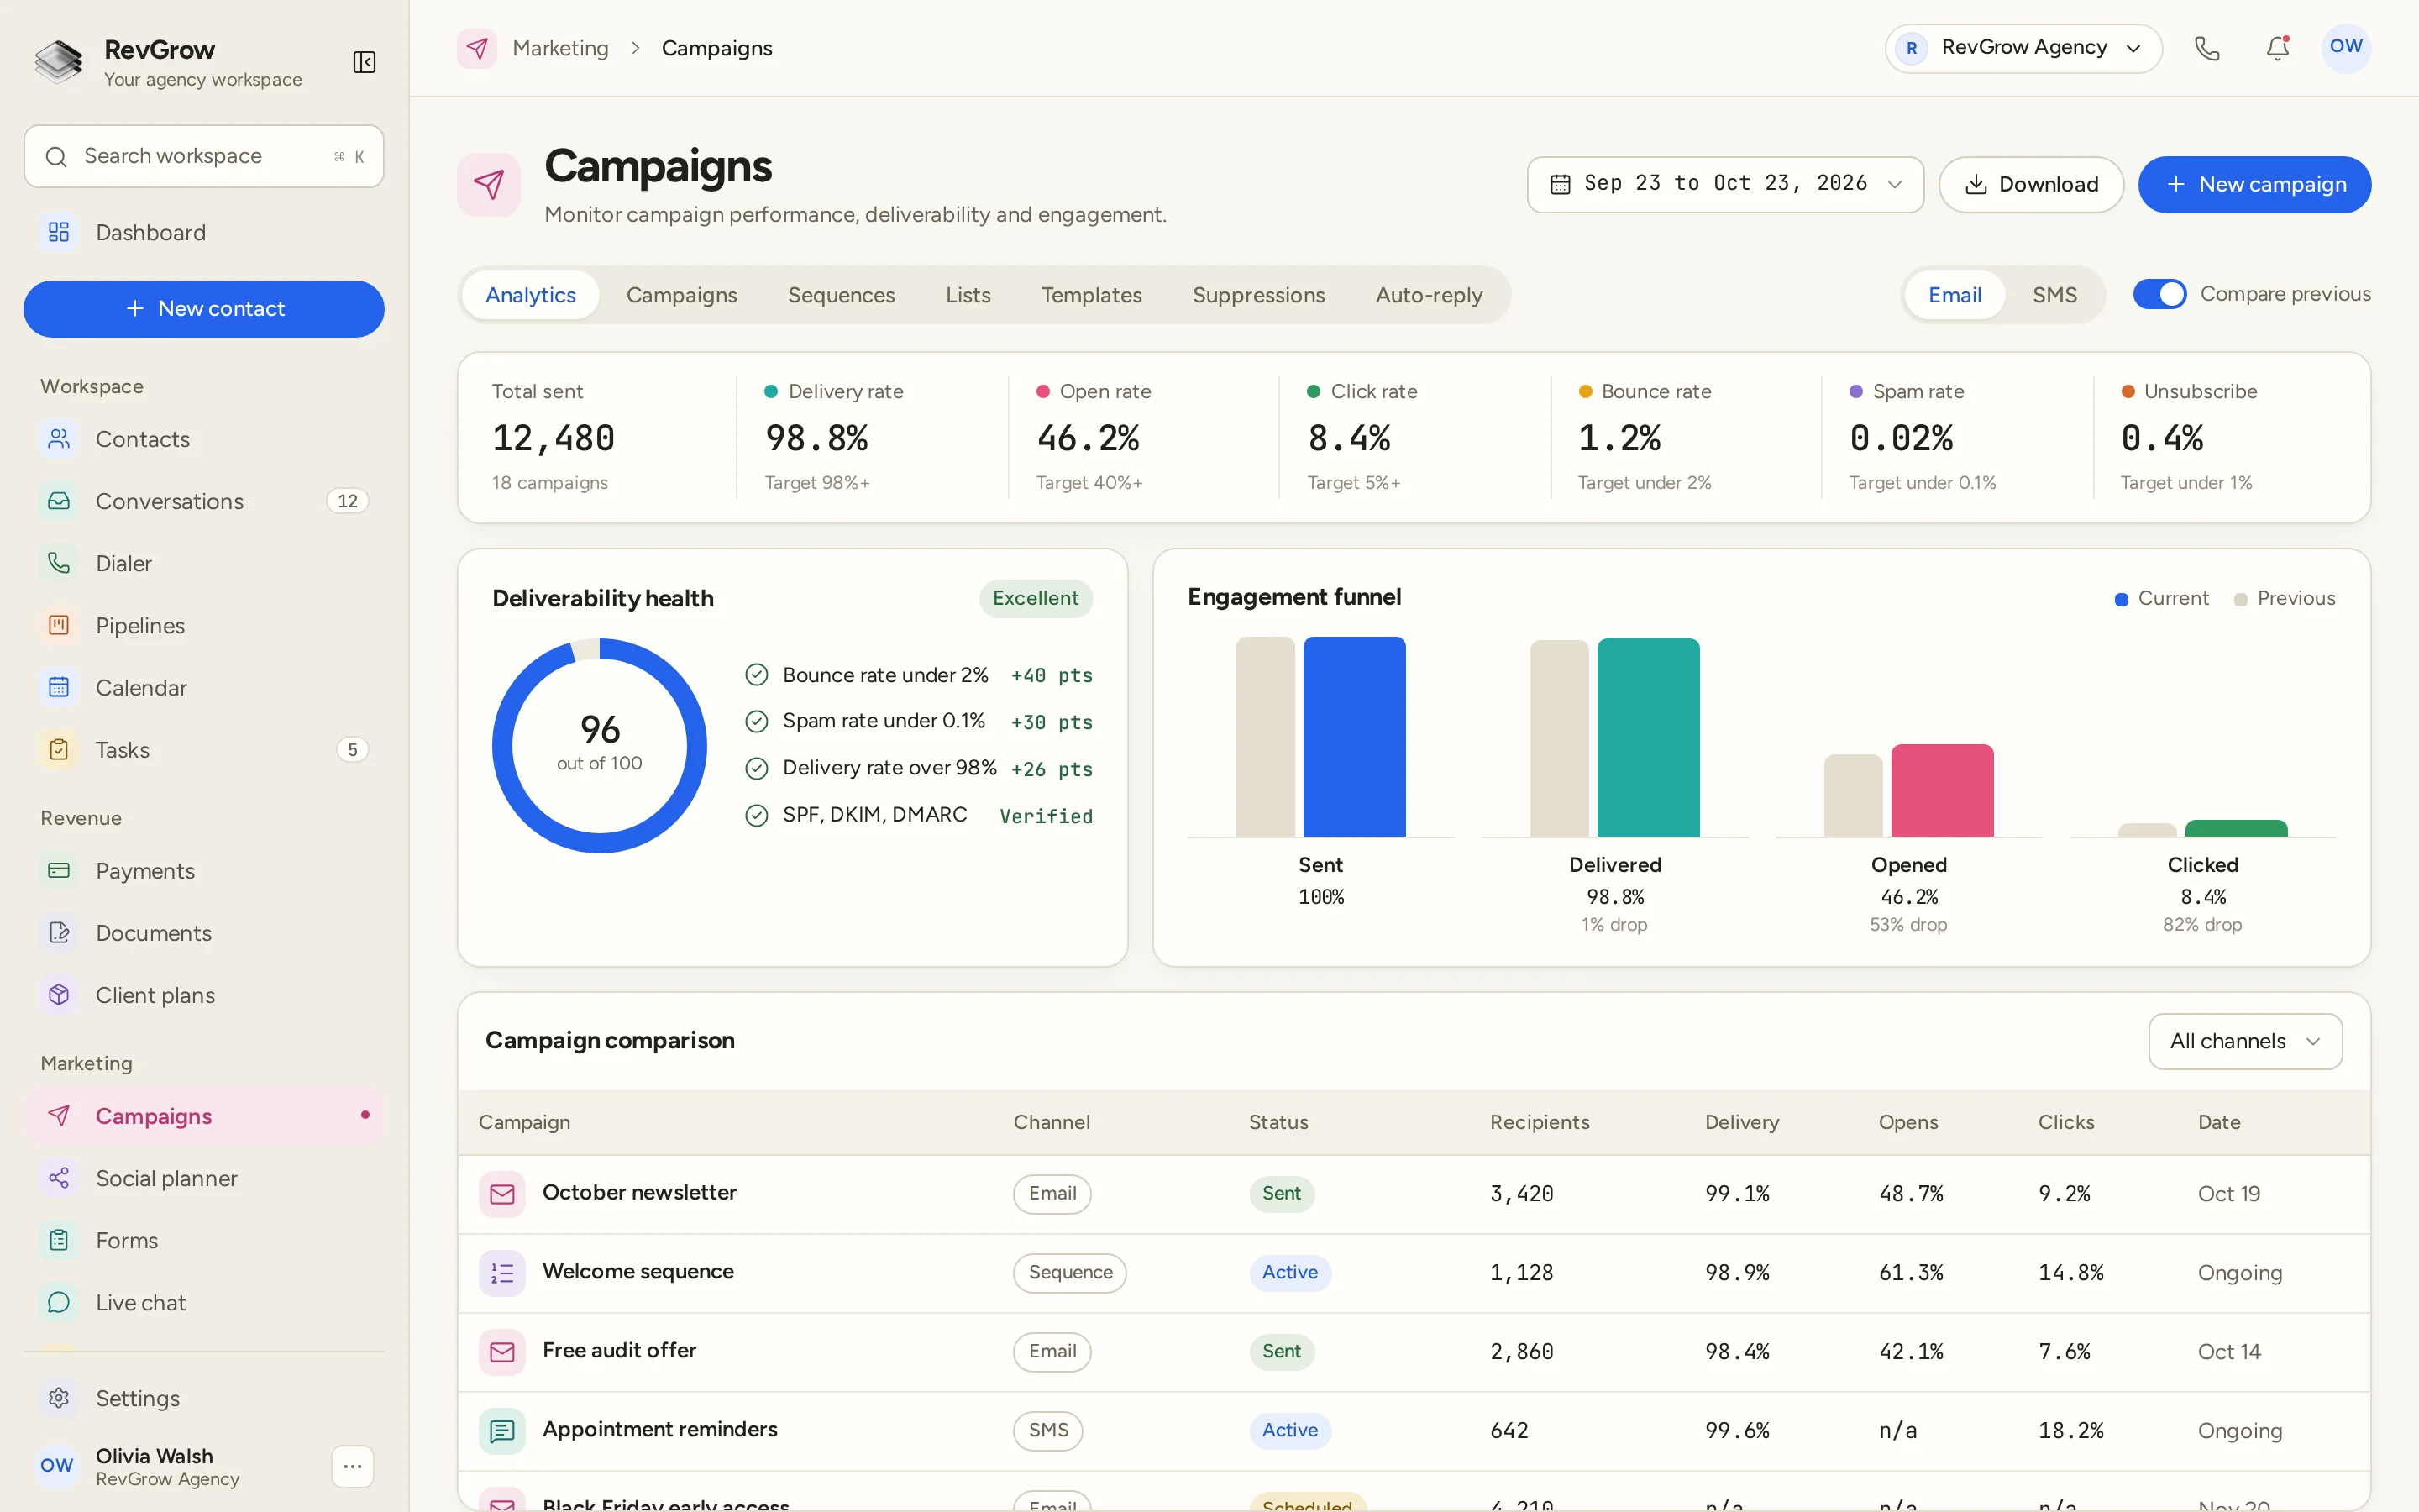Image resolution: width=2419 pixels, height=1512 pixels.
Task: Click the blue Sent funnel bar
Action: click(x=1353, y=736)
